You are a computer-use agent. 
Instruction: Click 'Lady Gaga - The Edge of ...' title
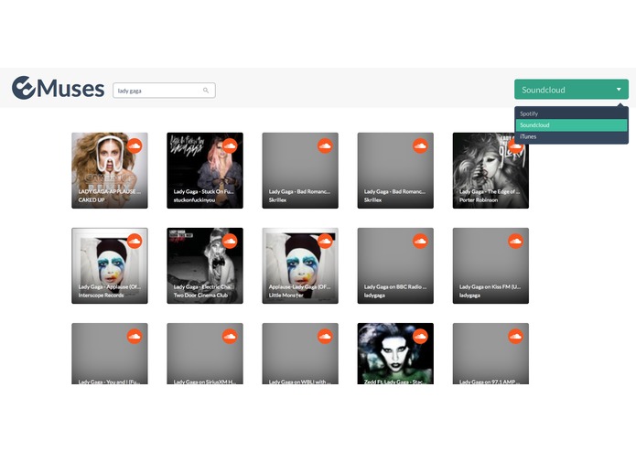490,191
